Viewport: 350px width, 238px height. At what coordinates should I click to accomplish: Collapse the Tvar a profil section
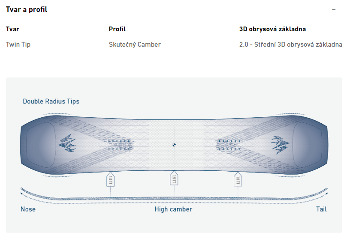334,9
